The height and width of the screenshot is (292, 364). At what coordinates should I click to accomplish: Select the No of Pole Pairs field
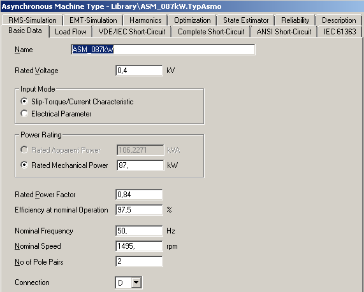pos(139,261)
